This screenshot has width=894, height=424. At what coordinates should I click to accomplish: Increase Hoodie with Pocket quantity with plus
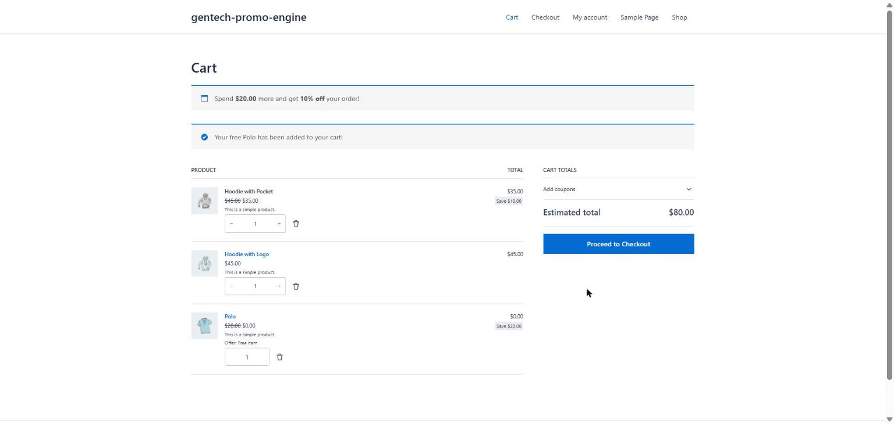click(x=279, y=224)
